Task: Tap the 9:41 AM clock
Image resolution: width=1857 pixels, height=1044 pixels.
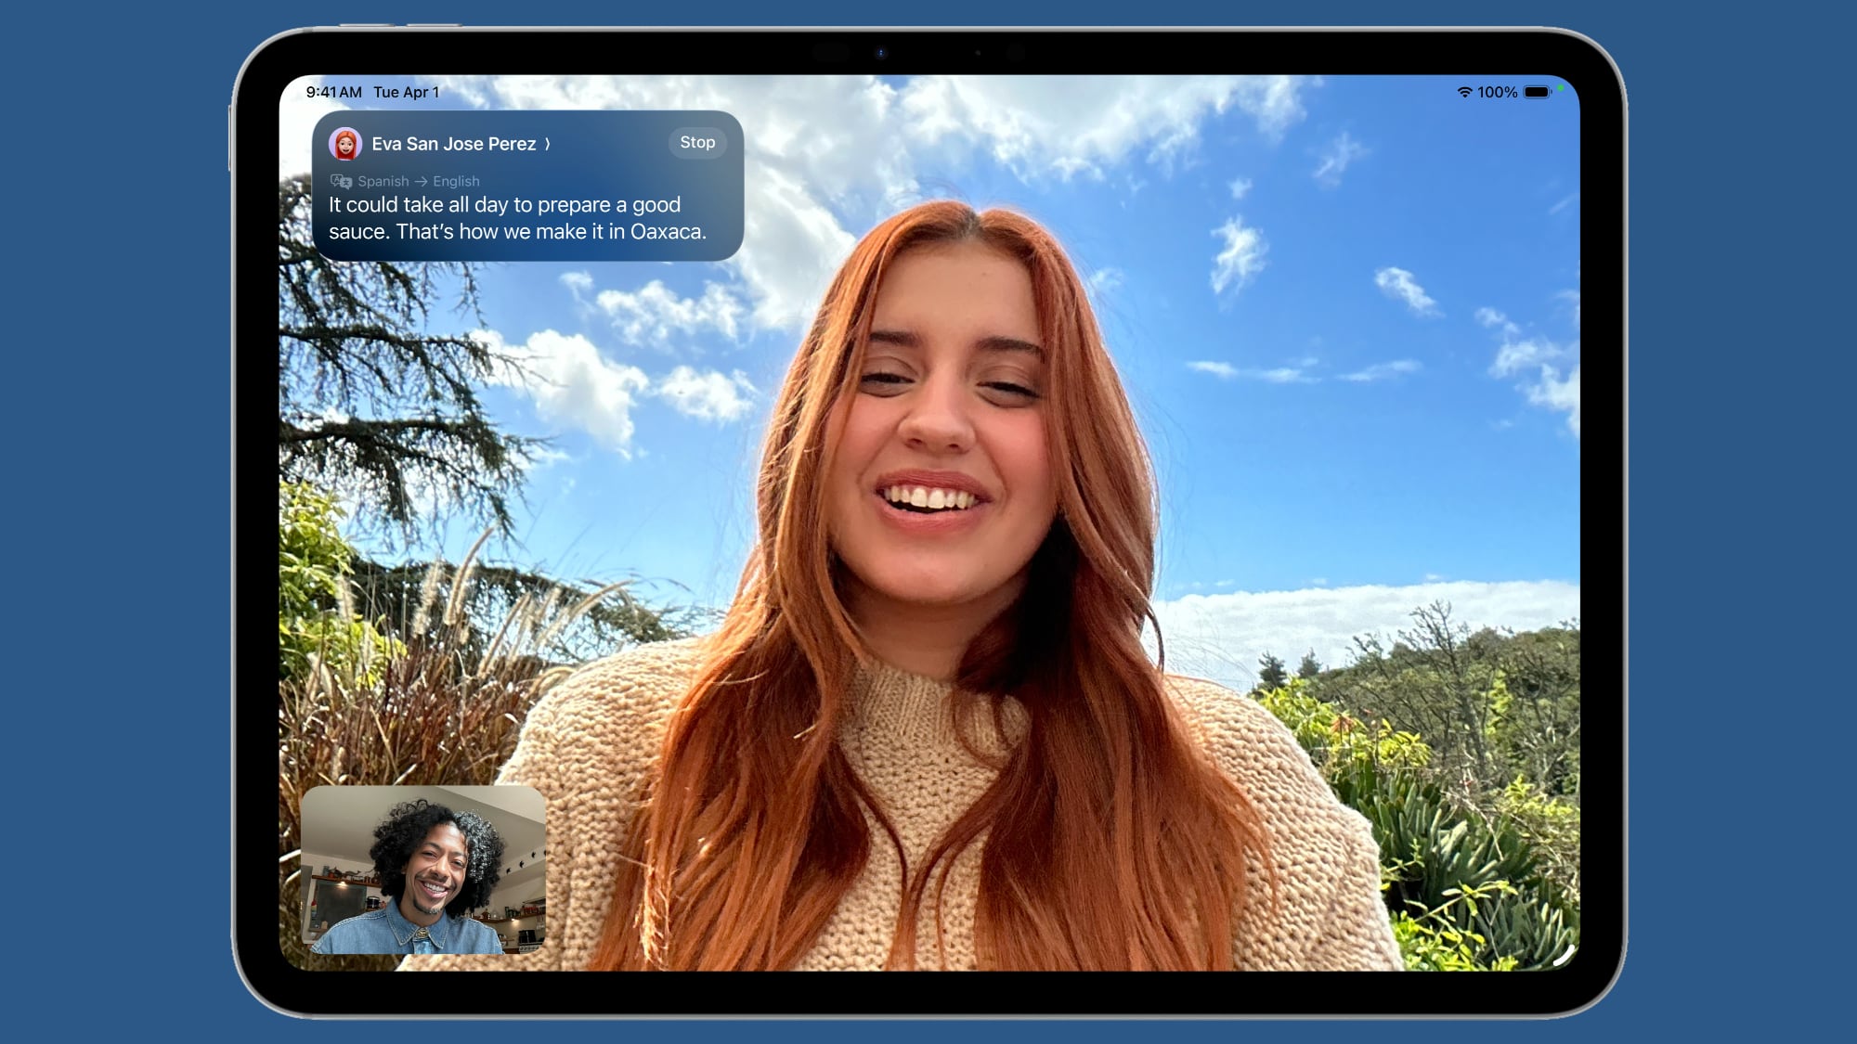Action: (333, 92)
